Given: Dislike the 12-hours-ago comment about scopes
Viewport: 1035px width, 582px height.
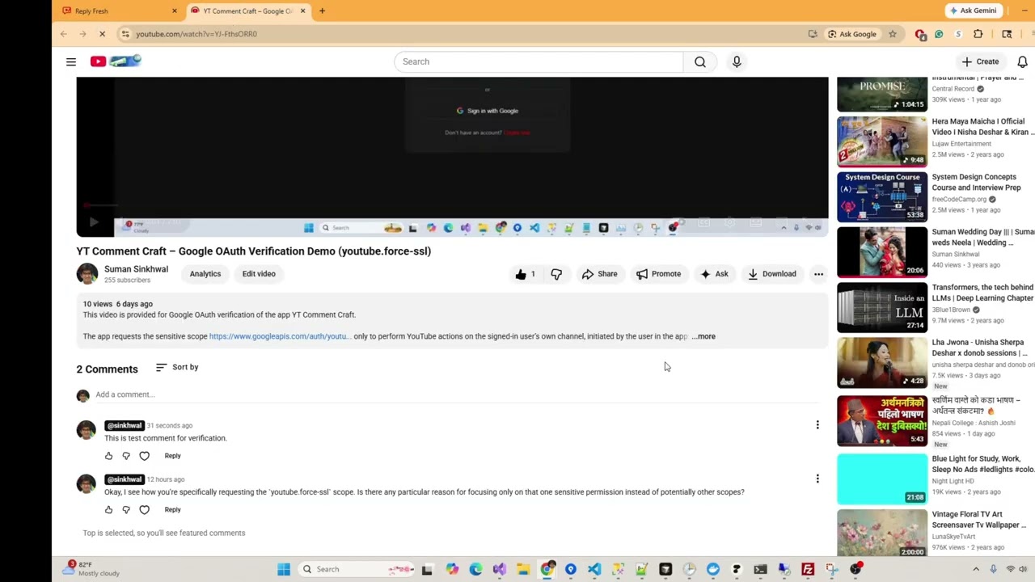Looking at the screenshot, I should (x=126, y=510).
